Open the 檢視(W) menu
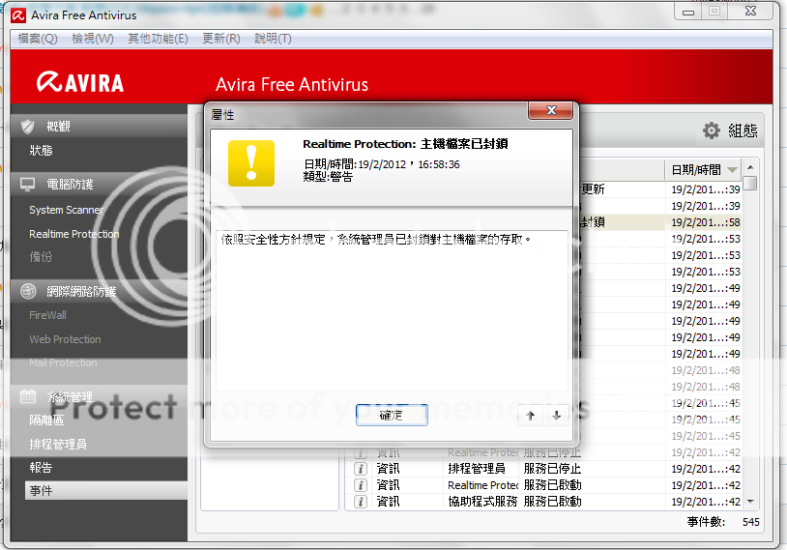Screen dimensions: 787x550 (93, 39)
